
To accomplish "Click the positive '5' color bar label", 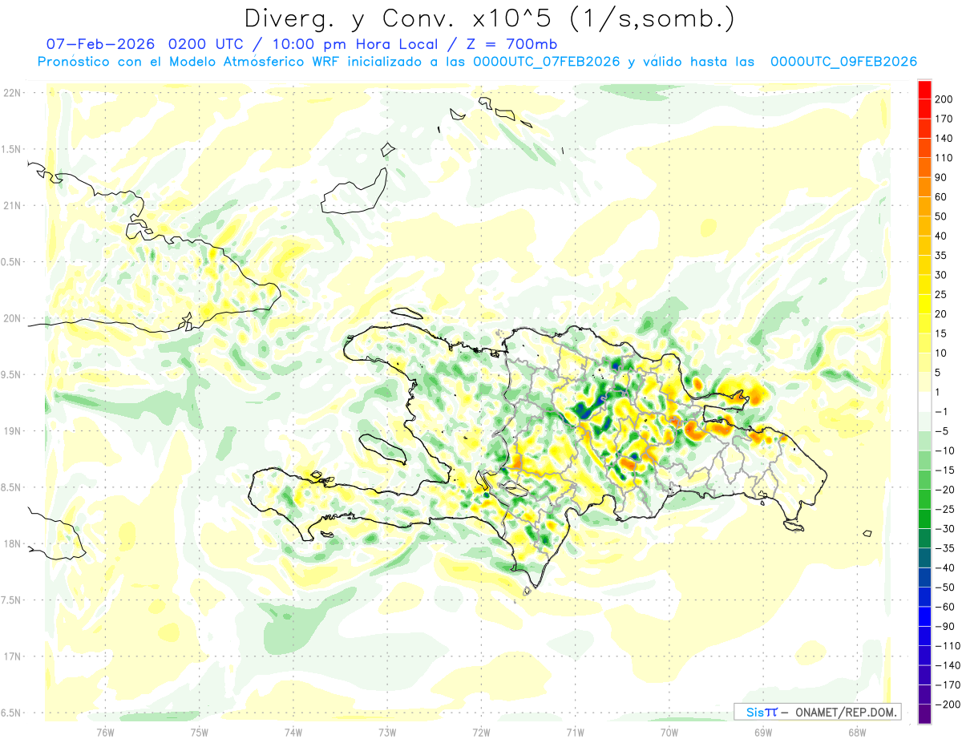I will (939, 373).
